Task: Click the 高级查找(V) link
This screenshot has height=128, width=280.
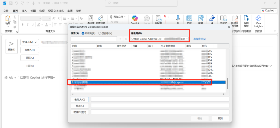Action: [200, 39]
